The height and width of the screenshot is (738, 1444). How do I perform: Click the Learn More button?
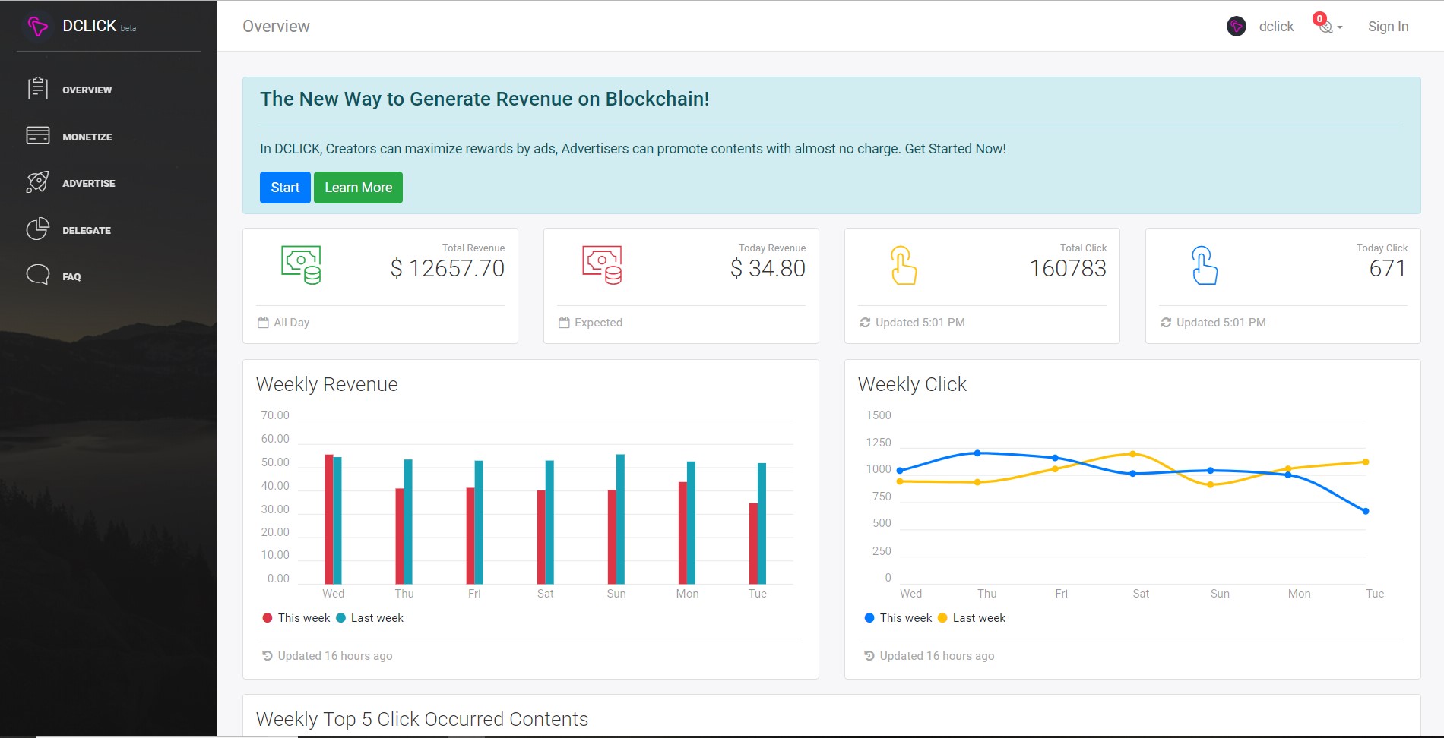358,188
